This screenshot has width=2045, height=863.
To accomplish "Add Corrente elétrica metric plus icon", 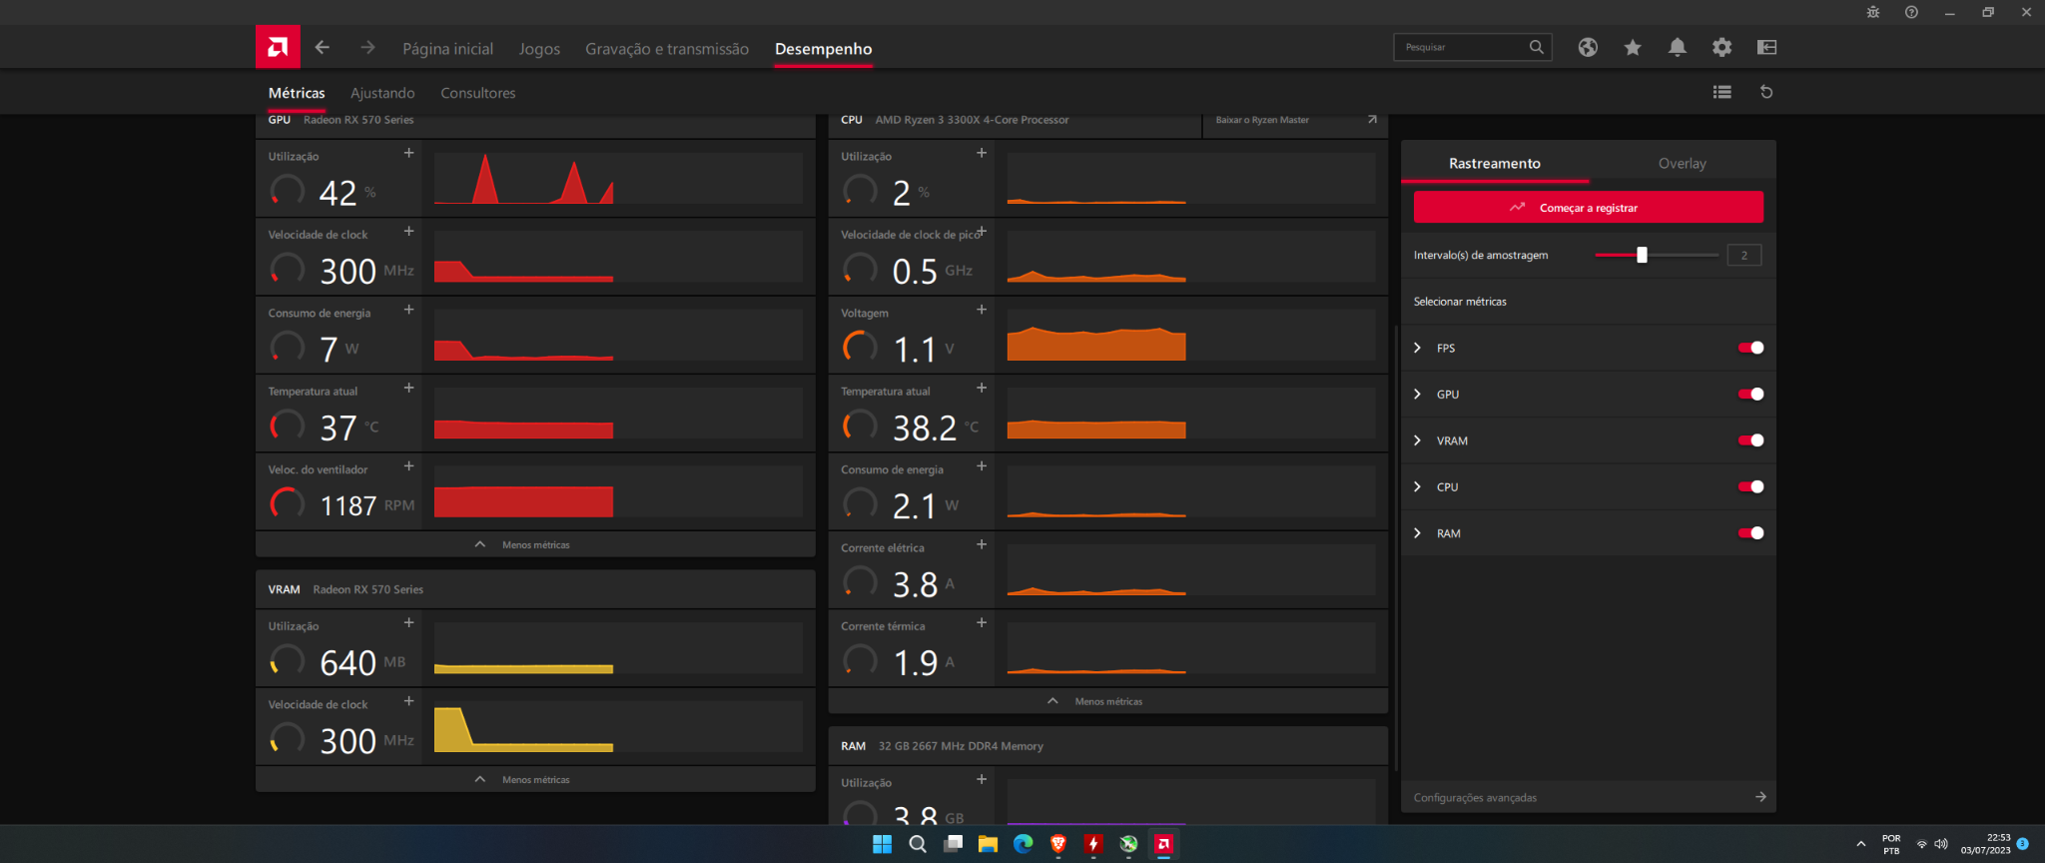I will click(982, 544).
